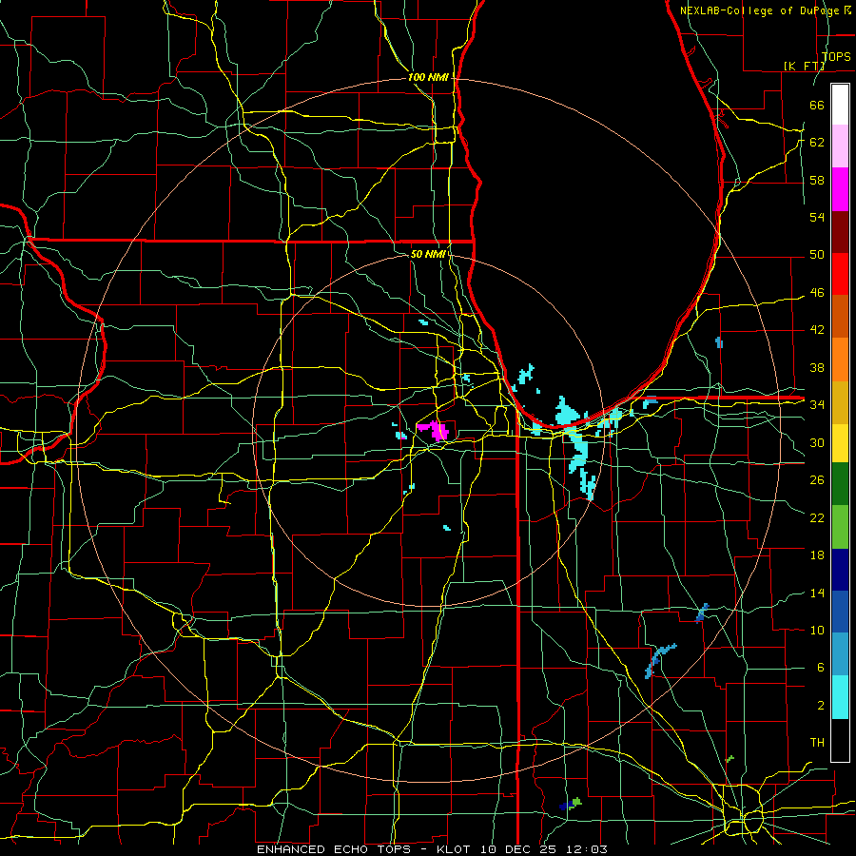Click the 38 legend value

pyautogui.click(x=817, y=368)
